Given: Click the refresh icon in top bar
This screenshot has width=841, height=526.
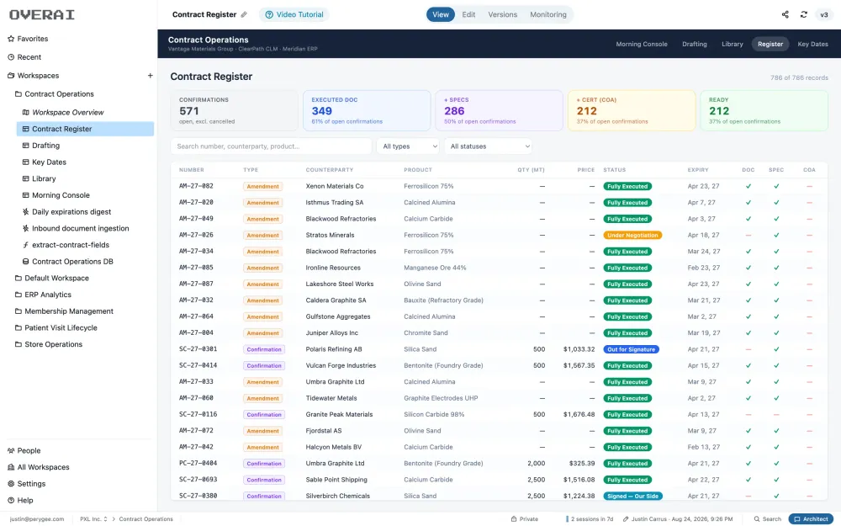Looking at the screenshot, I should click(x=803, y=14).
